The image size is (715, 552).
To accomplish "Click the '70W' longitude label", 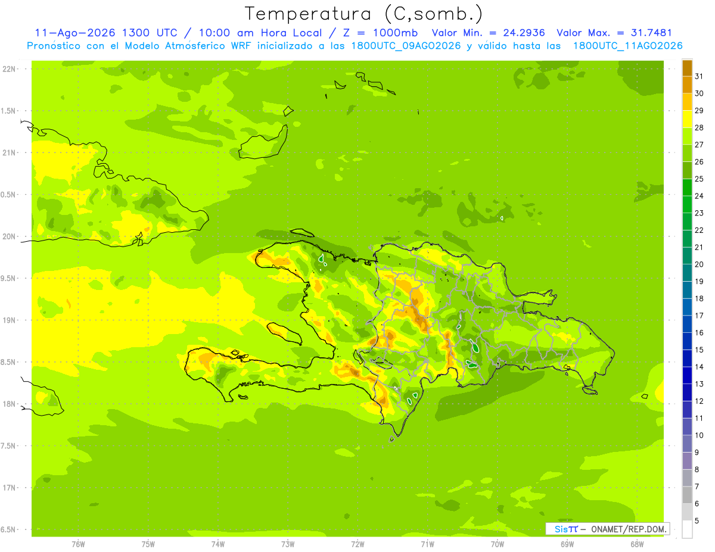I will coord(498,544).
